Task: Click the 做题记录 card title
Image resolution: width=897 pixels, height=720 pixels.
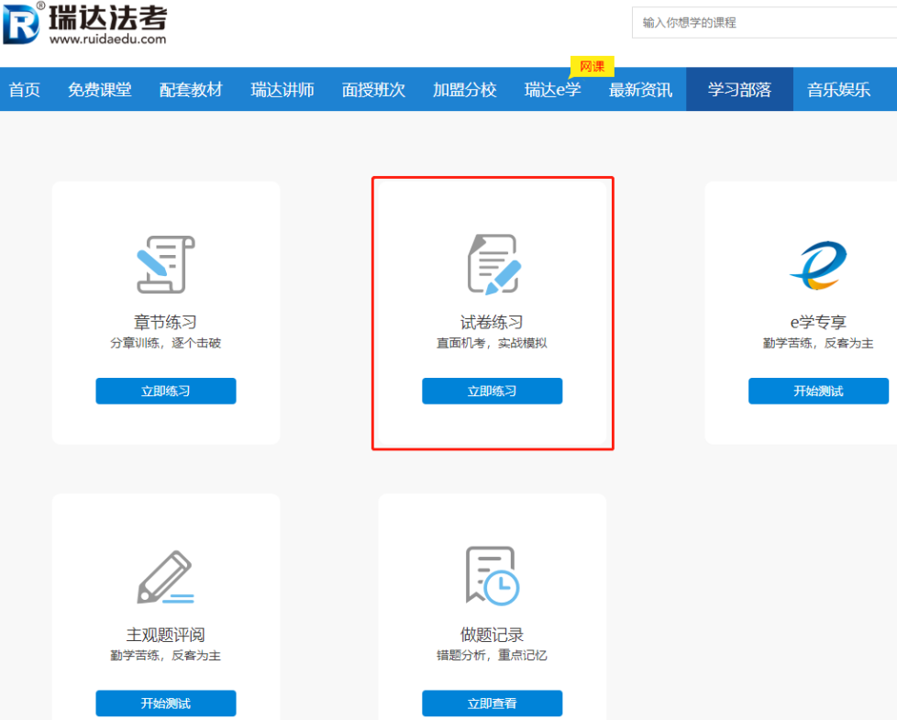Action: coord(492,634)
